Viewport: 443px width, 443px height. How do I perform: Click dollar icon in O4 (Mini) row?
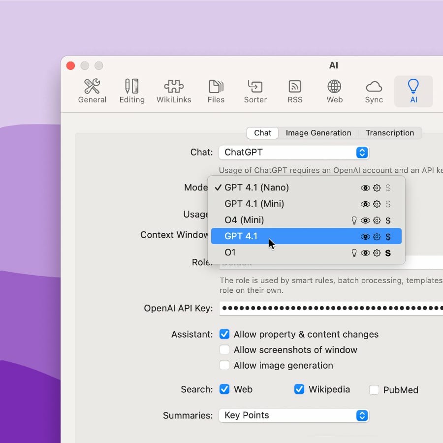click(x=388, y=221)
